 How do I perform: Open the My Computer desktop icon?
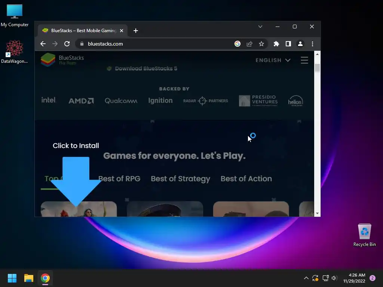tap(15, 16)
